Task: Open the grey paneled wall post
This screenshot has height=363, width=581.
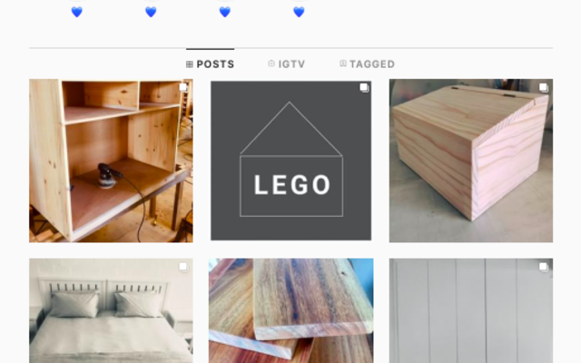Action: coord(471,310)
